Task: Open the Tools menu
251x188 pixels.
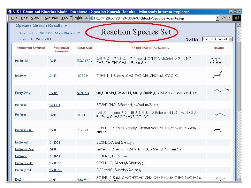Action: click(x=65, y=18)
